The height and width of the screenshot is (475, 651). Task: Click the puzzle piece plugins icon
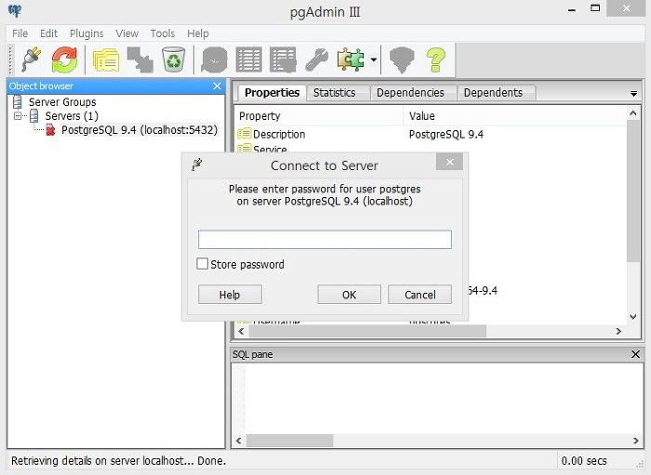click(351, 60)
